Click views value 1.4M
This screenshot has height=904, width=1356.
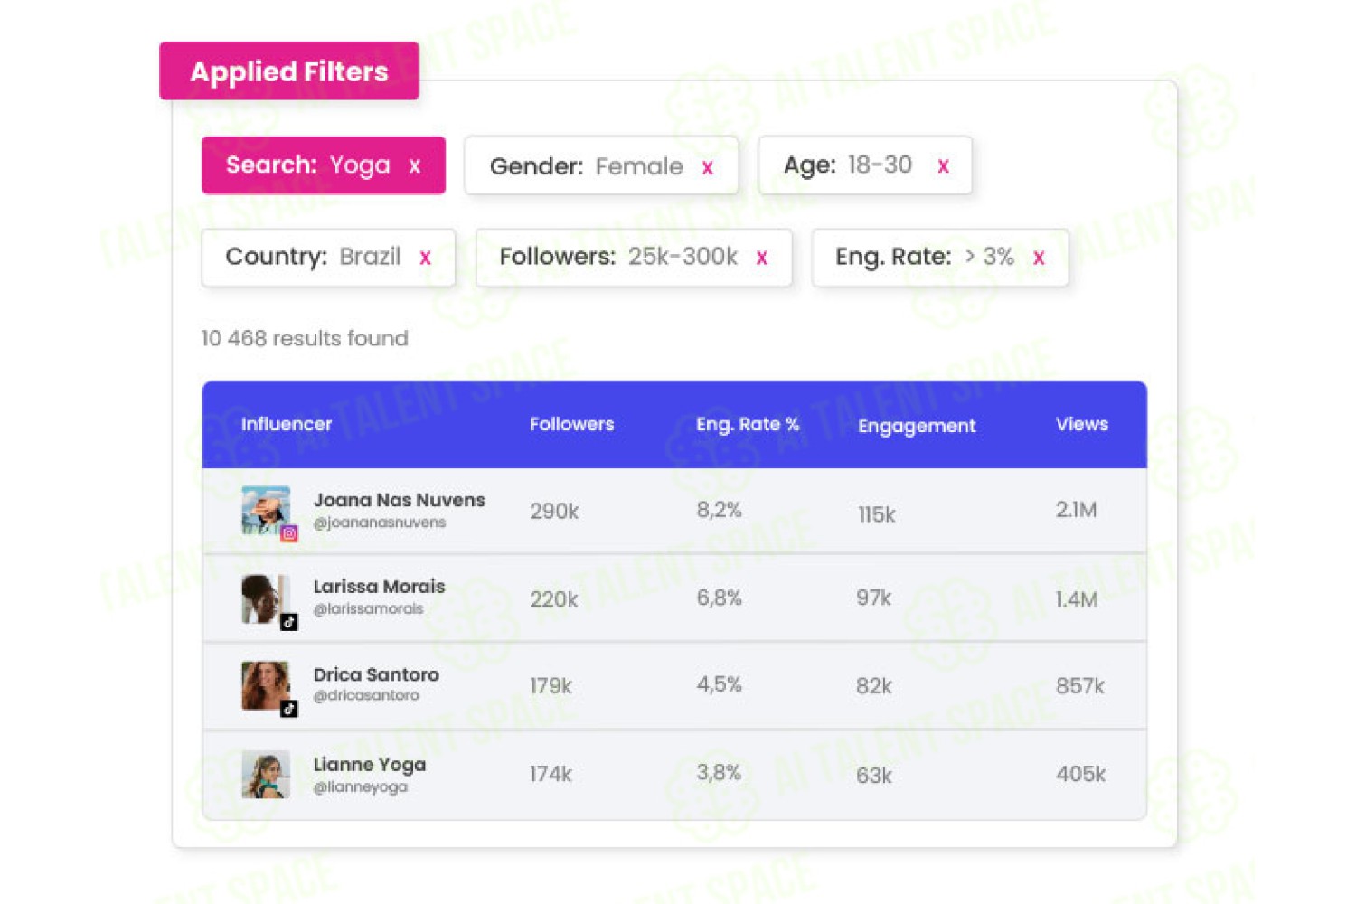1077,599
